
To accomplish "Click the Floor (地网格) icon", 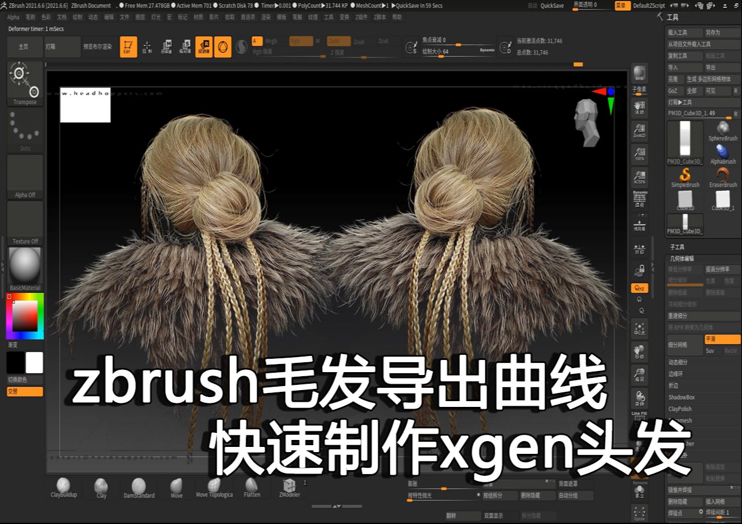I will (639, 225).
